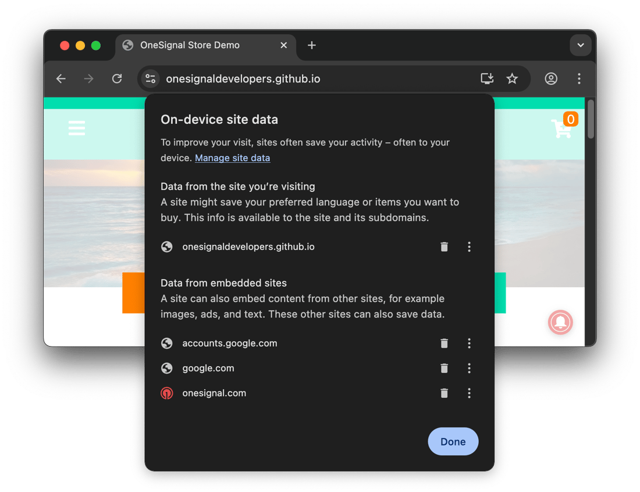Click the onesignal.com favicon
Image resolution: width=640 pixels, height=492 pixels.
(166, 393)
